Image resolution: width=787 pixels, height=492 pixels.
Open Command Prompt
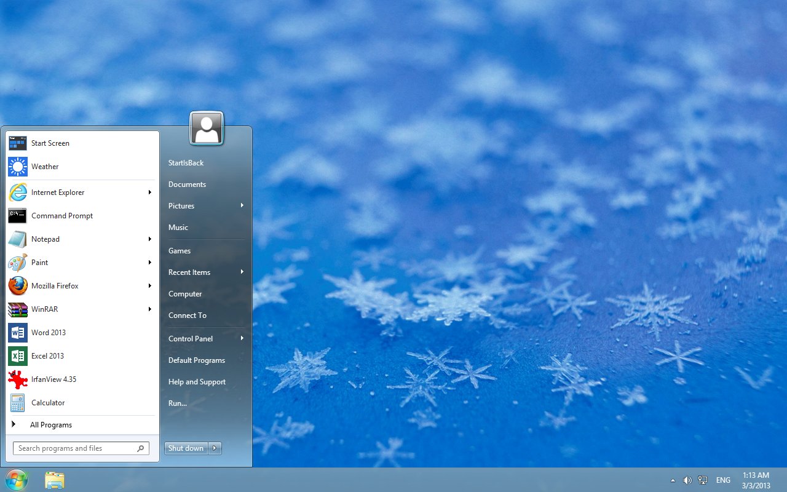(61, 216)
